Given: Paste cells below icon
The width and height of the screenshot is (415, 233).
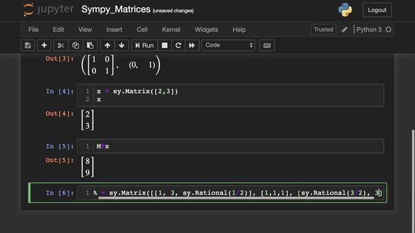Looking at the screenshot, I should (x=90, y=45).
